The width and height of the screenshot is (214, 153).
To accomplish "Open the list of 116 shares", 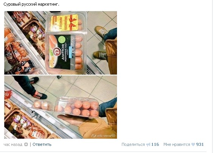I will click(155, 144).
